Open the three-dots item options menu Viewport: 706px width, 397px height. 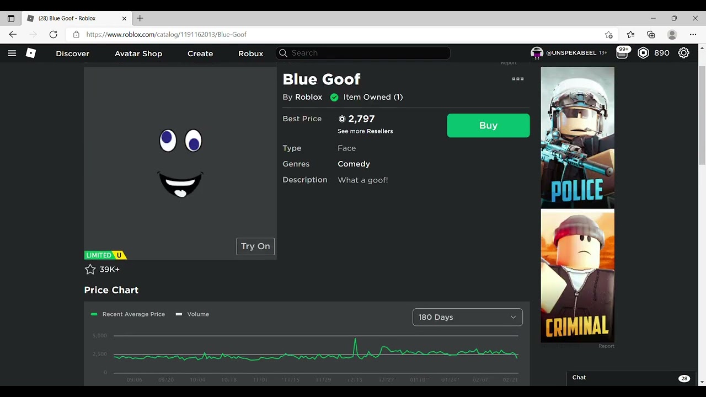(x=518, y=79)
